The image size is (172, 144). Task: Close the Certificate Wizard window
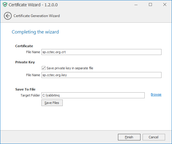pos(165,4)
